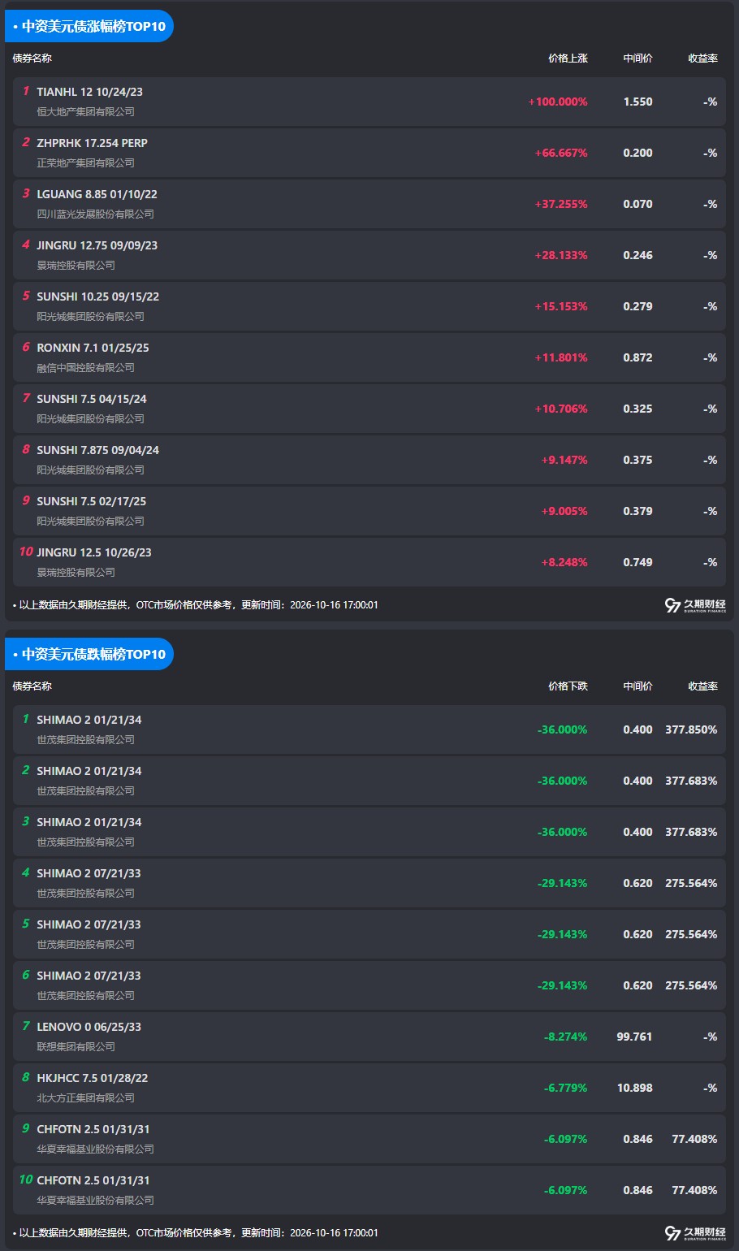Open SUNSHI 10.25 09/15/22 bond entry
Viewport: 739px width, 1251px height.
click(x=369, y=306)
